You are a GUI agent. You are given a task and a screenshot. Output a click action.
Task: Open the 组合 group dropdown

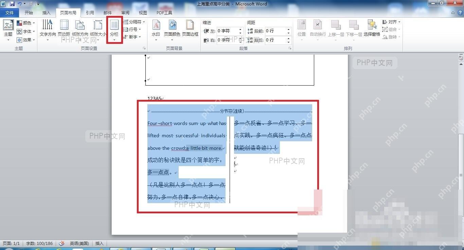click(x=391, y=30)
